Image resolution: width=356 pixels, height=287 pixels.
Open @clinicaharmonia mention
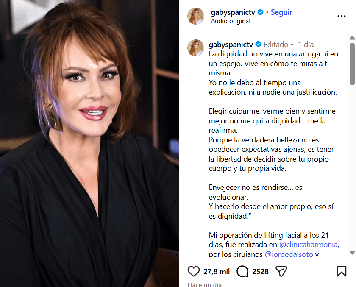click(x=309, y=245)
